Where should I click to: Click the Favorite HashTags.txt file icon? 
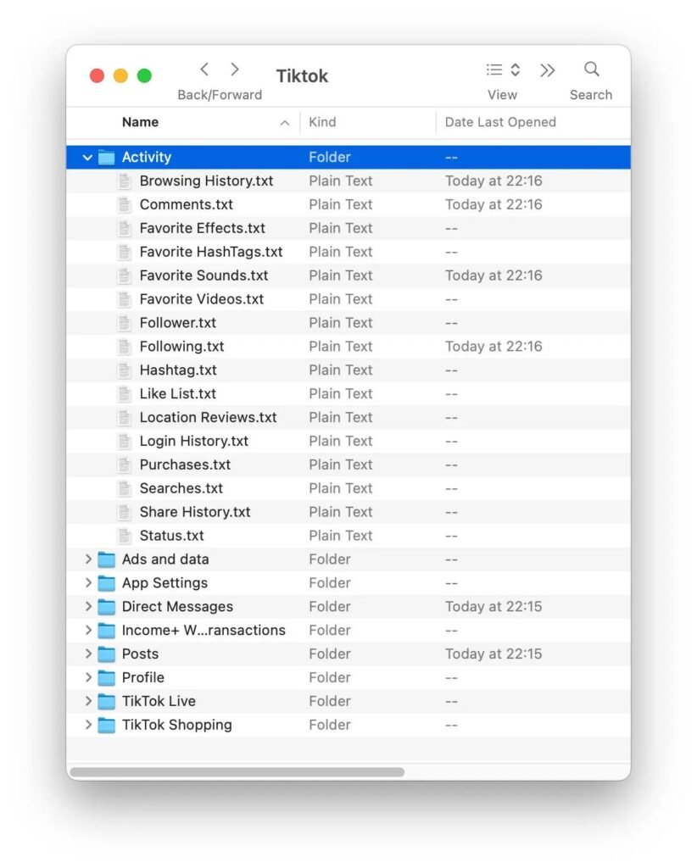125,252
